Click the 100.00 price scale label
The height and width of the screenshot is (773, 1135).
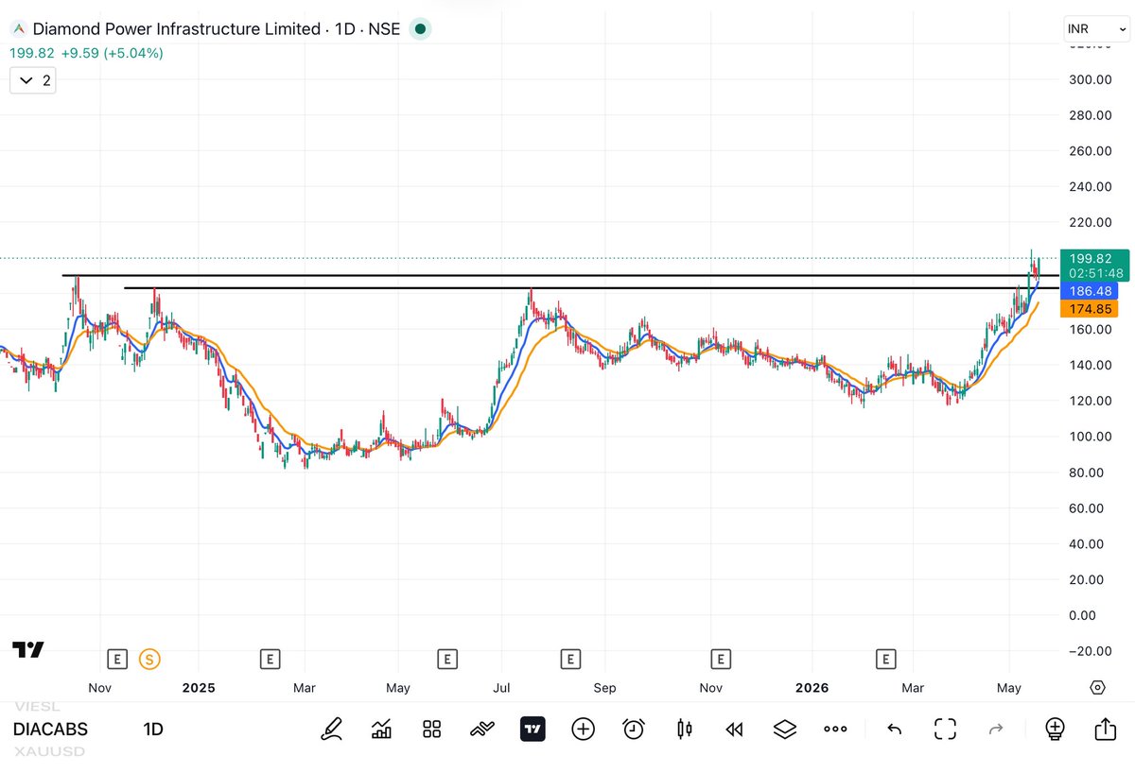1090,437
